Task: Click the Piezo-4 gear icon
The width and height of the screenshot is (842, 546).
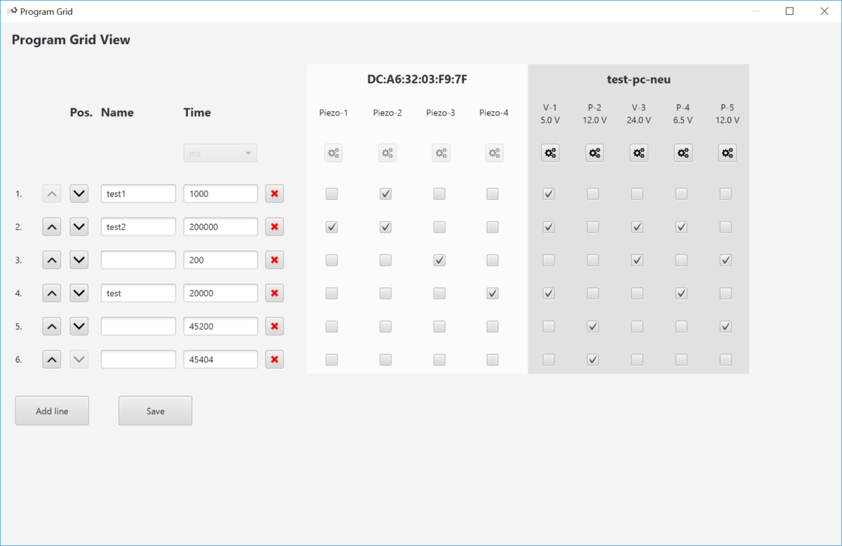Action: [x=494, y=153]
